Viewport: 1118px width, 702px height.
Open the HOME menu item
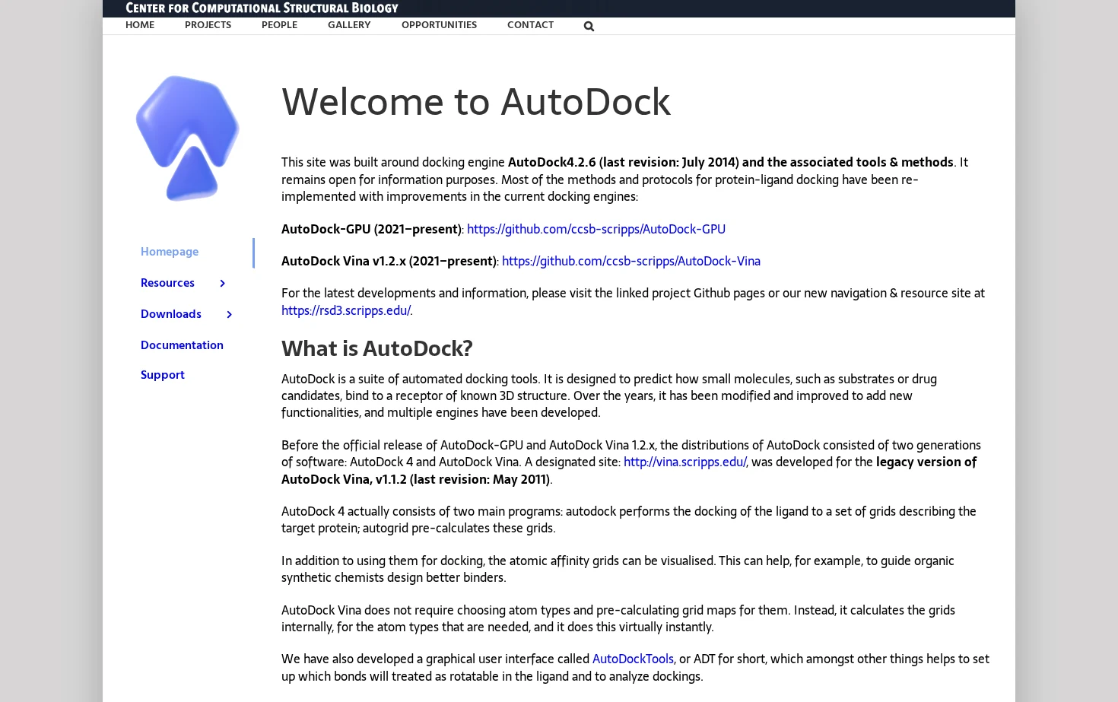click(x=140, y=25)
